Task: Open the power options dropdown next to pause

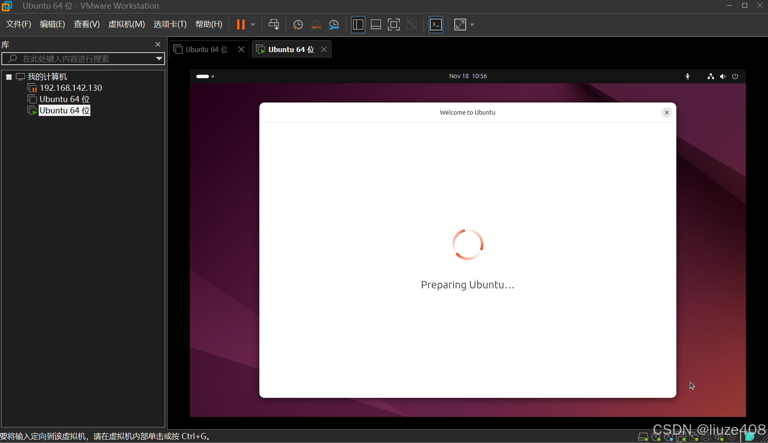Action: tap(253, 25)
